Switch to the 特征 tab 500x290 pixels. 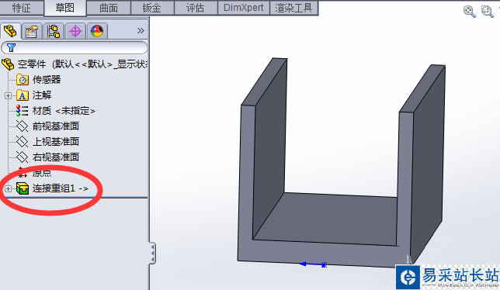[x=22, y=8]
